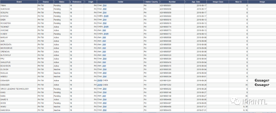Select the BLITZWOLF brand cell
Viewport: 276px width, 113px height.
[x=19, y=55]
